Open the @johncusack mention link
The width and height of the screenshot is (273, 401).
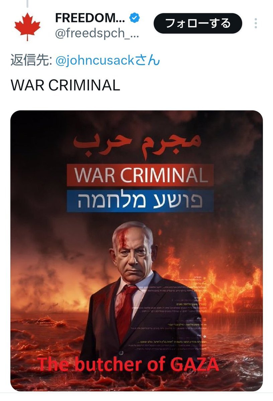pyautogui.click(x=107, y=61)
